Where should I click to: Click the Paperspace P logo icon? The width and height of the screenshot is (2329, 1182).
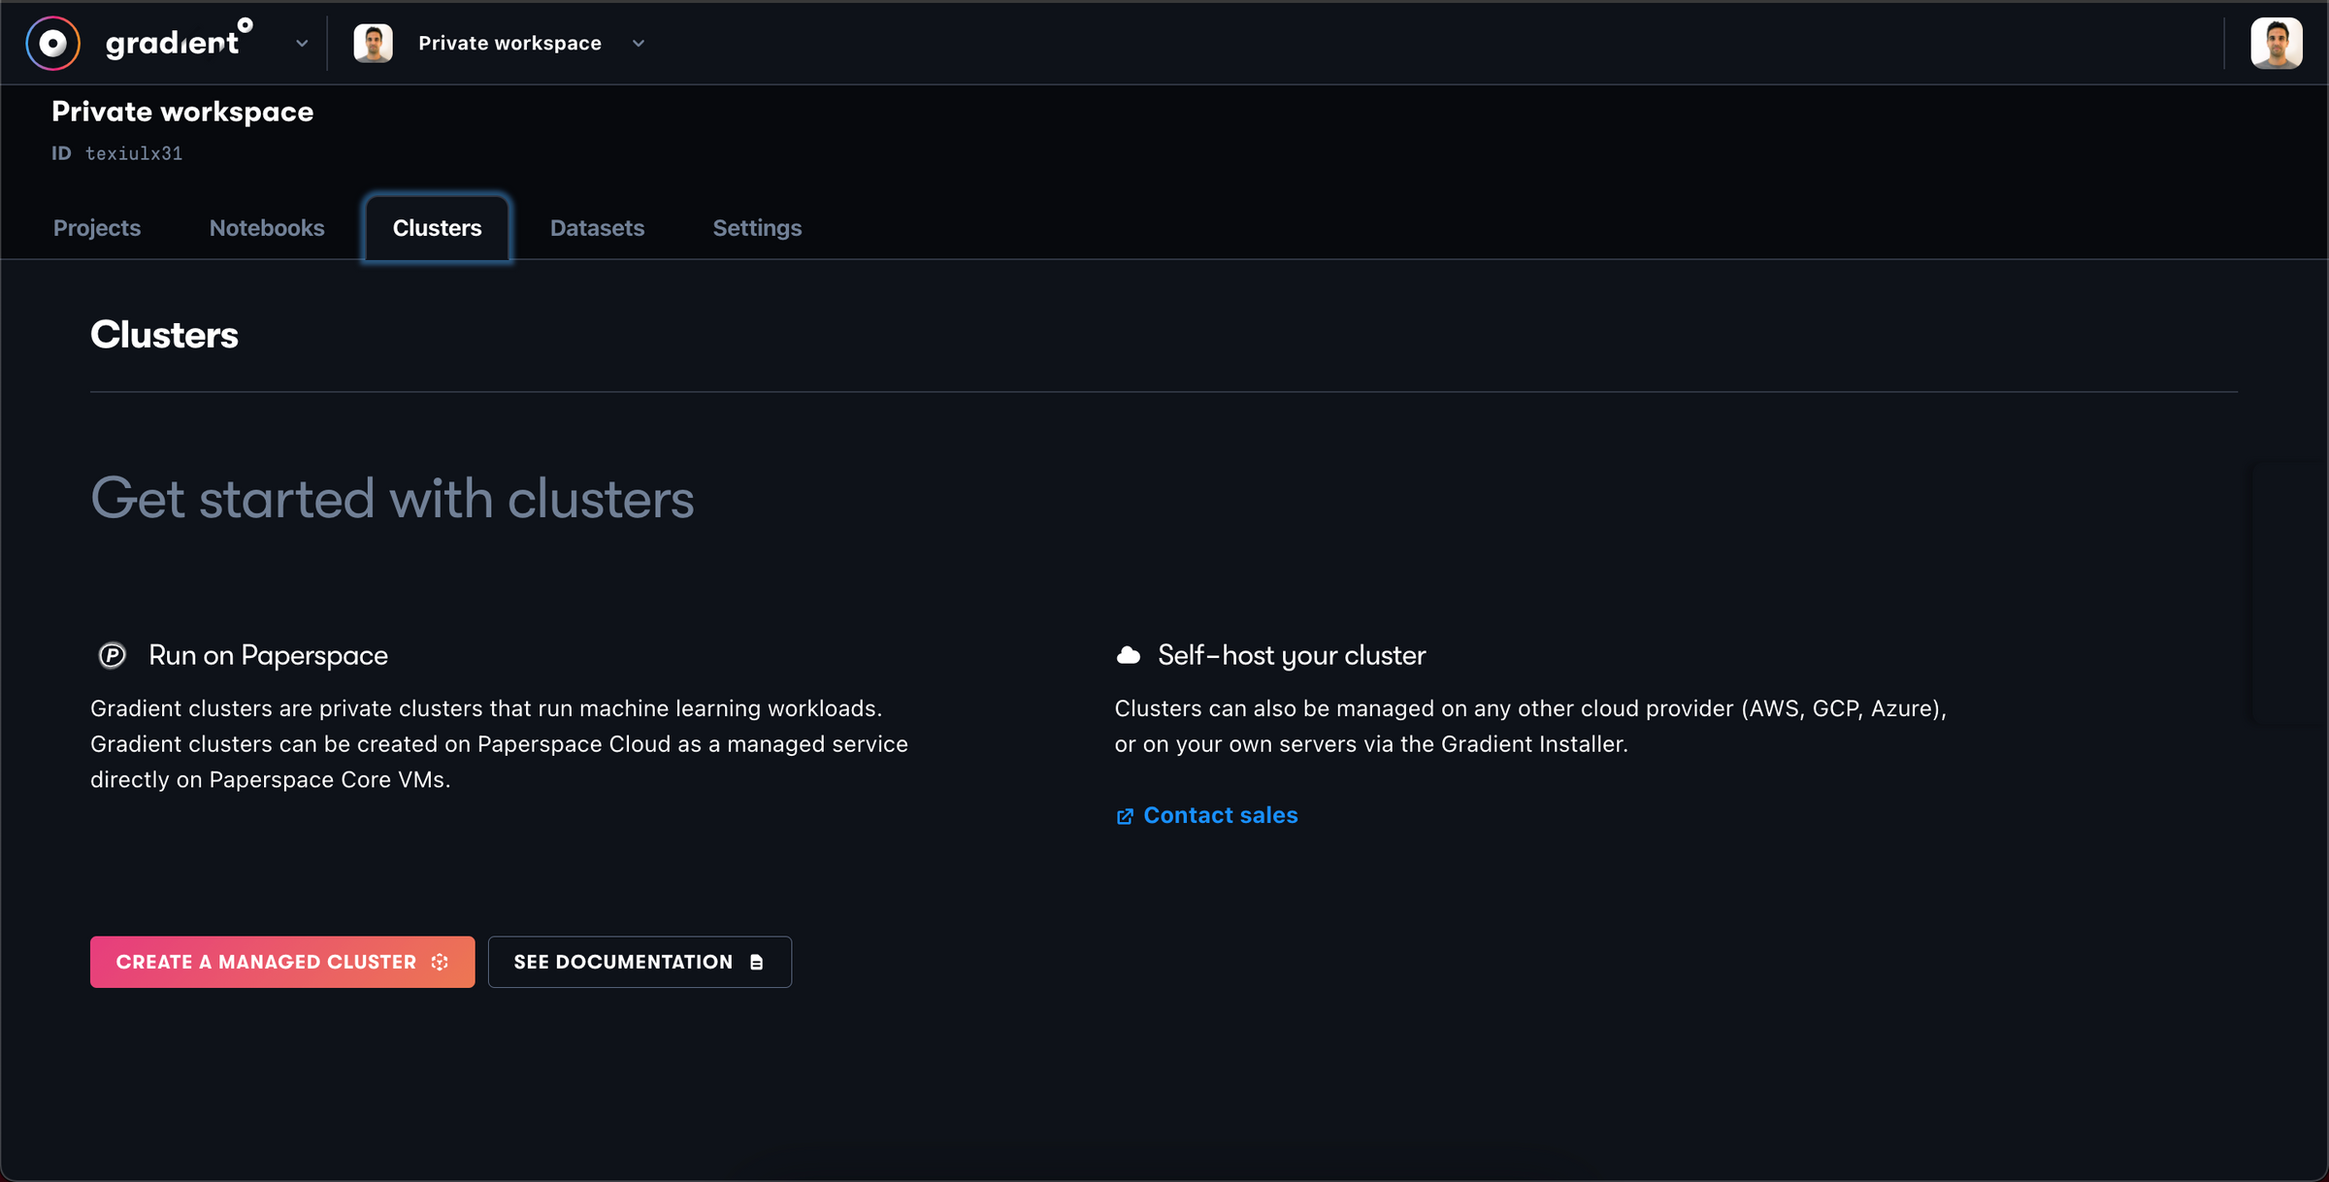(113, 655)
